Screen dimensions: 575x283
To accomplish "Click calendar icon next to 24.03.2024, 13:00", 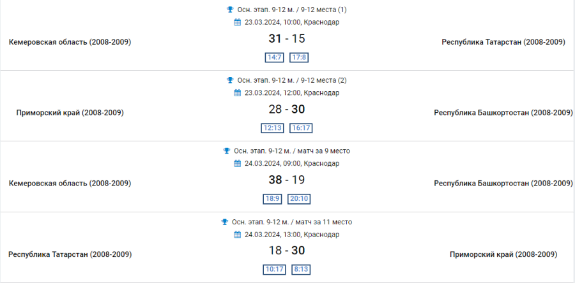I will [238, 234].
